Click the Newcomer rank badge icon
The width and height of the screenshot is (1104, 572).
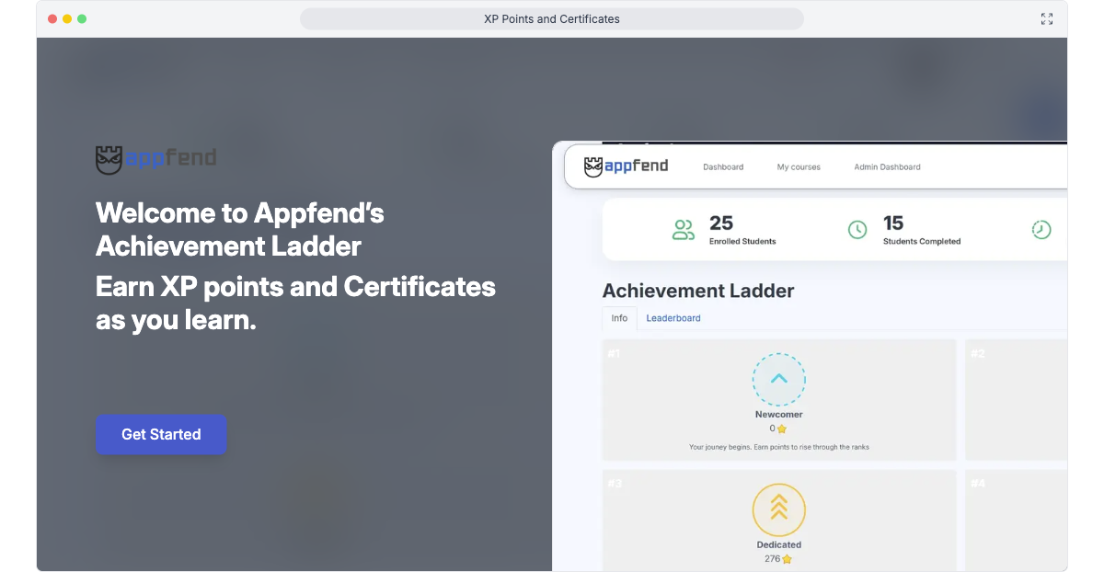[x=779, y=379]
